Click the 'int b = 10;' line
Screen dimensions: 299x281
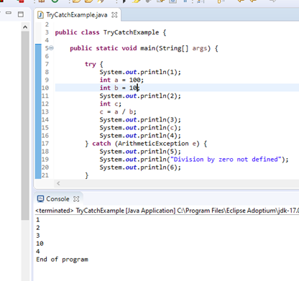click(x=119, y=88)
